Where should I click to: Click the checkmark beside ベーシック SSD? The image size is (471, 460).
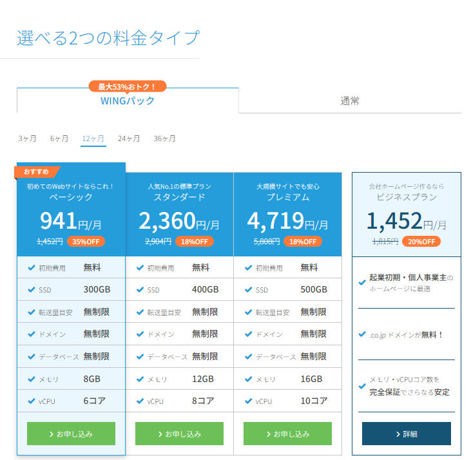click(31, 290)
